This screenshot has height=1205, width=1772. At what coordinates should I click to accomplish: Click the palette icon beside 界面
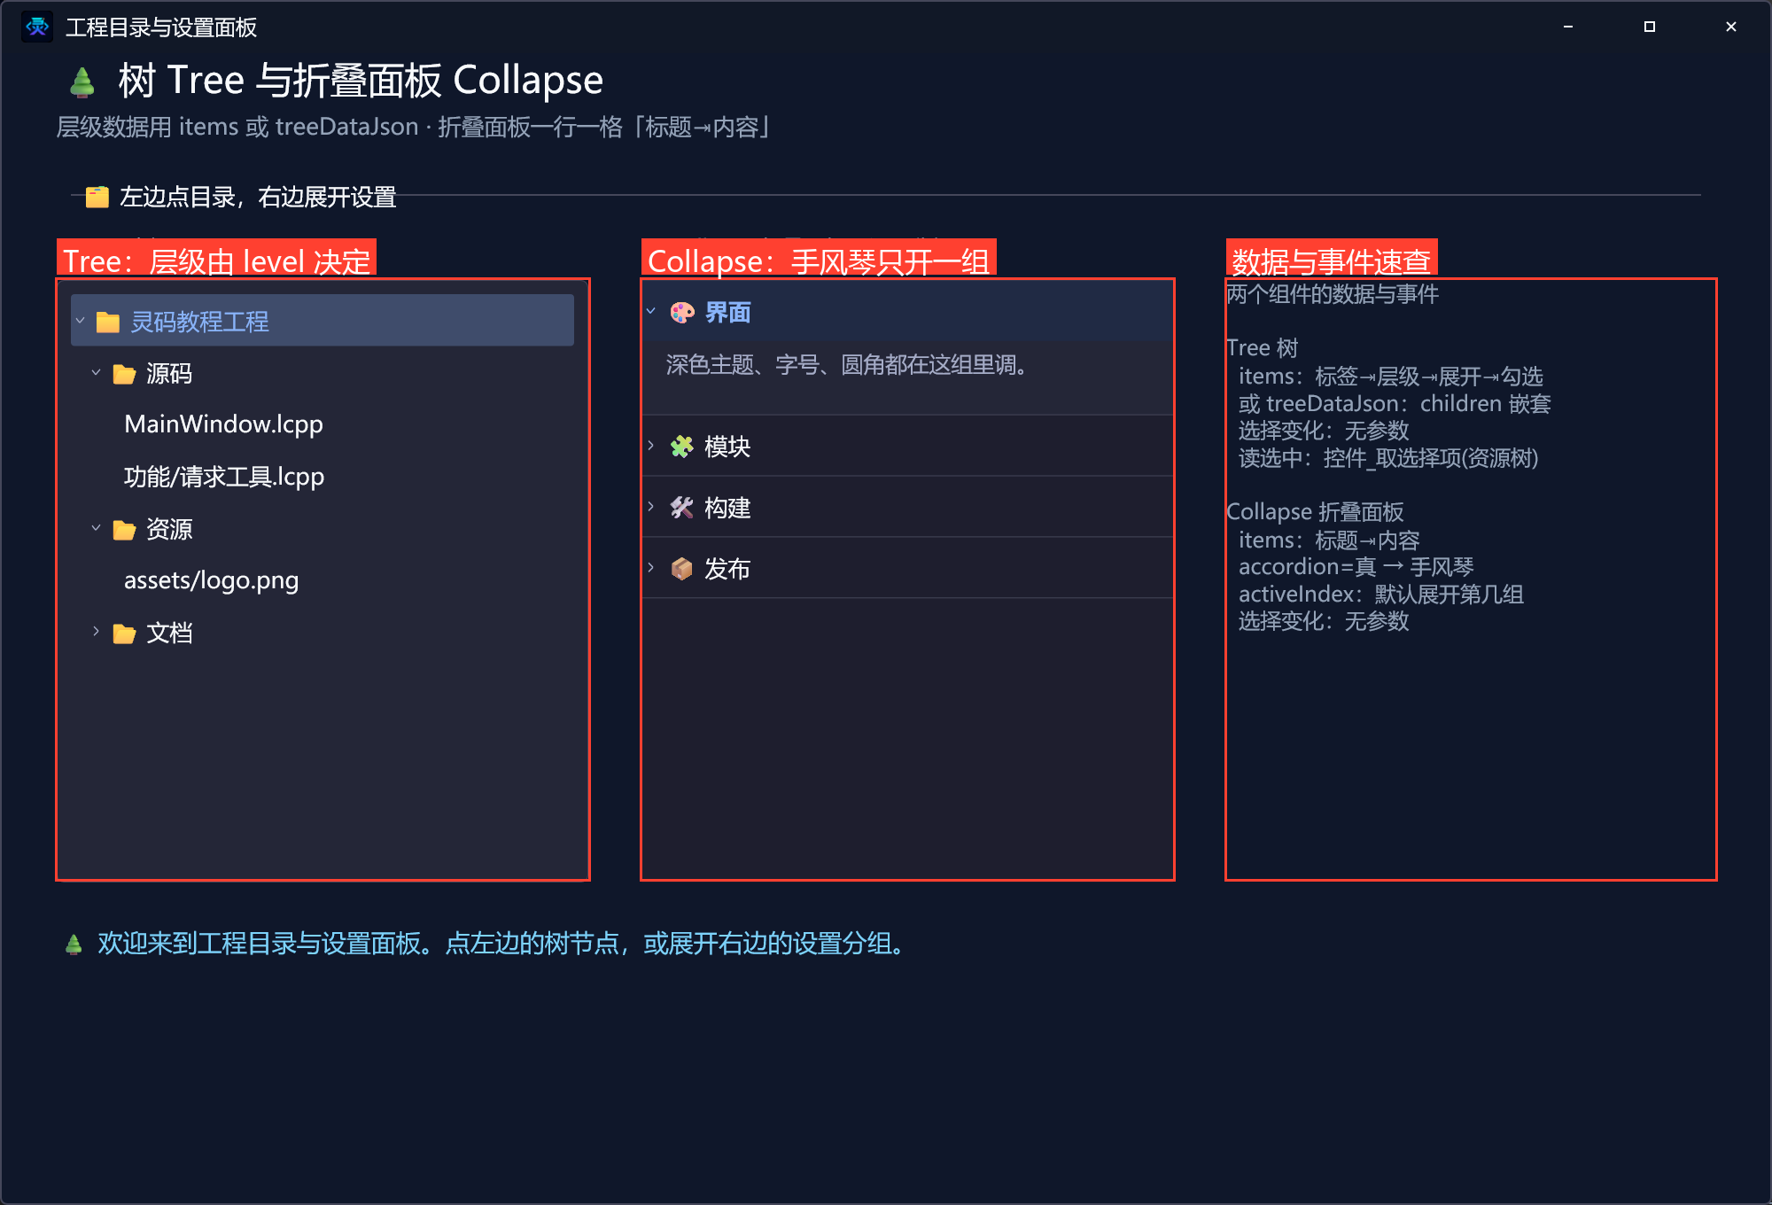682,313
